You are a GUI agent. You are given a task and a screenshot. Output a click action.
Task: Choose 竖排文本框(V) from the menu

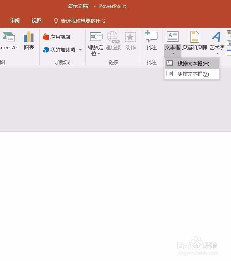(x=192, y=74)
